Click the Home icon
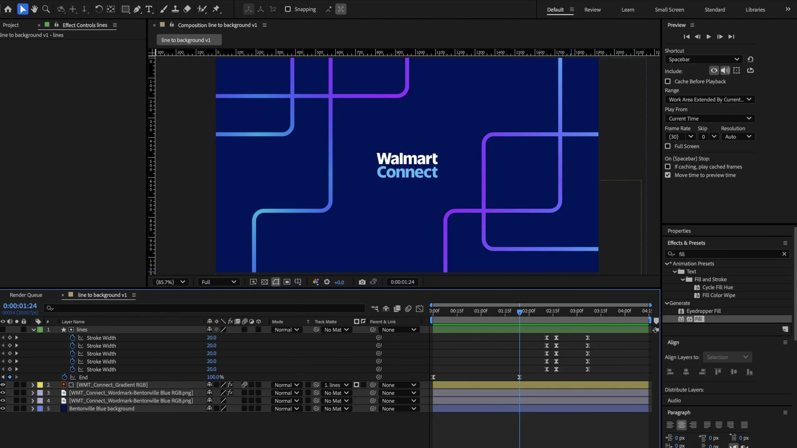This screenshot has width=797, height=448. point(8,9)
